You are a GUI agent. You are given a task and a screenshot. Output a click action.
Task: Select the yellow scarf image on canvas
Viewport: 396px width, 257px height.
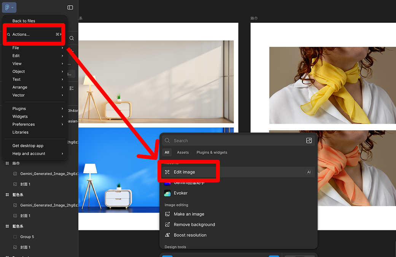click(x=332, y=85)
